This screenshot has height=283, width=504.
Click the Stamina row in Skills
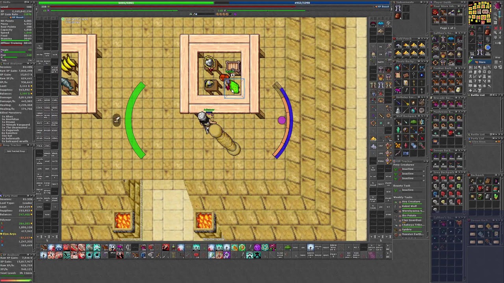coord(16,39)
